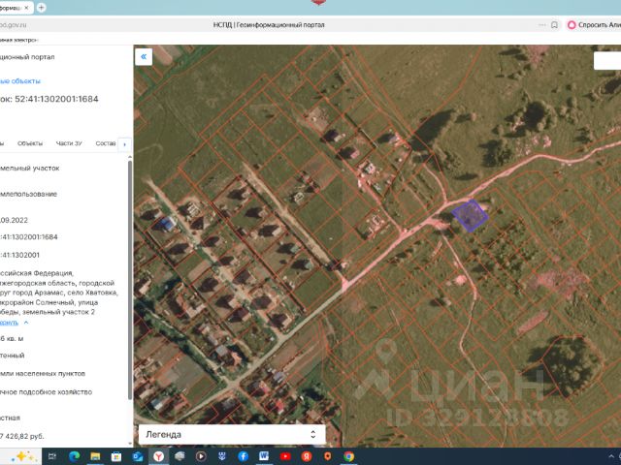
Task: Open the sparkle widget icon in taskbar
Action: point(24,456)
